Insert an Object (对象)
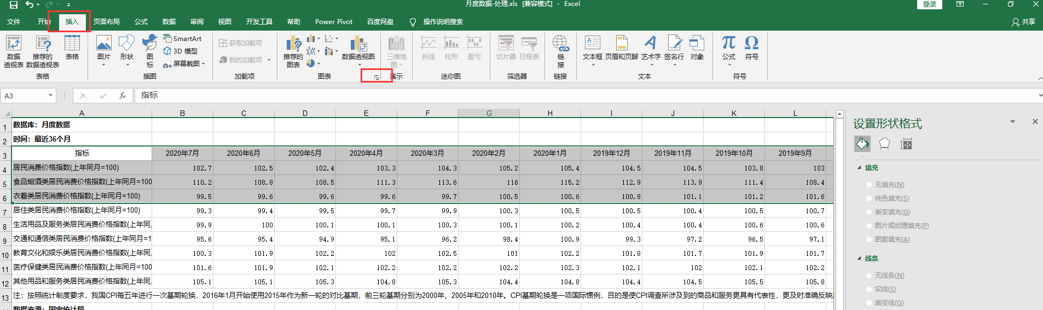The width and height of the screenshot is (1043, 310). [x=697, y=48]
